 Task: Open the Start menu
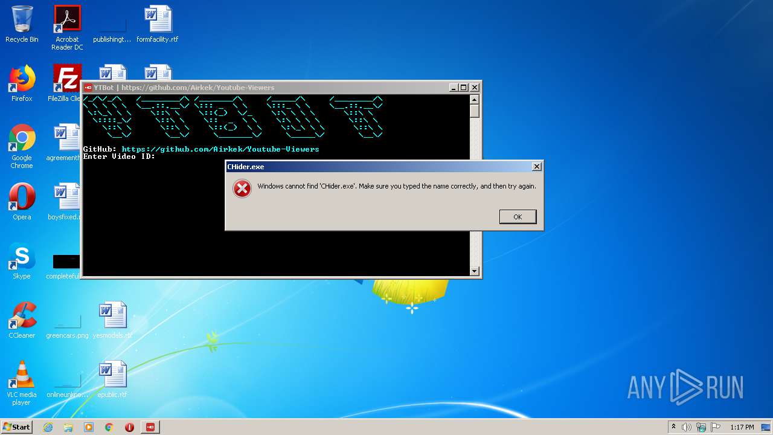(x=17, y=427)
